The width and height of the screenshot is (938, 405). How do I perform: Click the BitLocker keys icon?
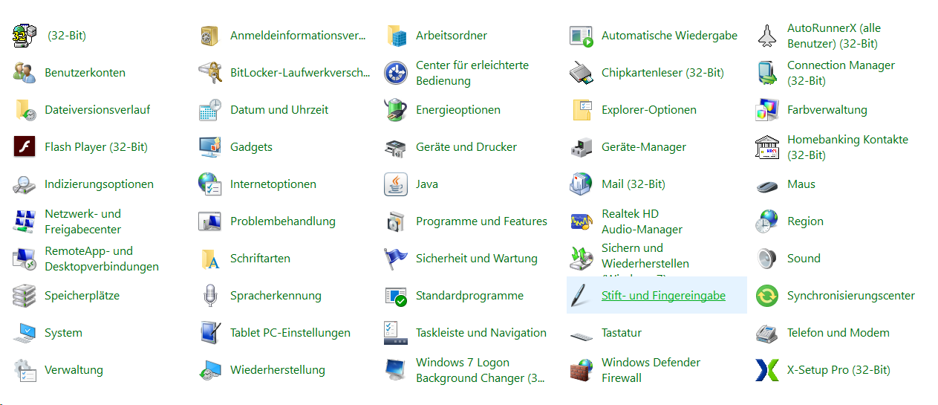tap(210, 73)
